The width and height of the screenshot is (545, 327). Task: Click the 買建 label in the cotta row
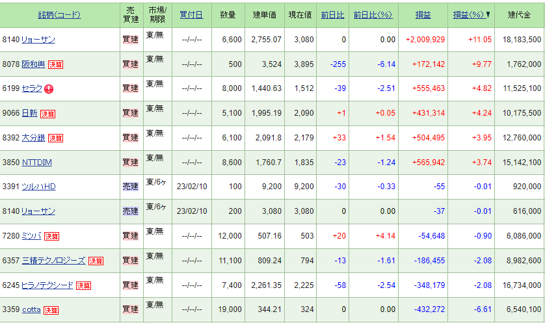[x=130, y=309]
